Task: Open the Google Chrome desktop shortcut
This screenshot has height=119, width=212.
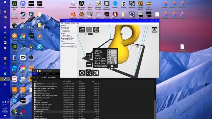Action: pos(23,37)
